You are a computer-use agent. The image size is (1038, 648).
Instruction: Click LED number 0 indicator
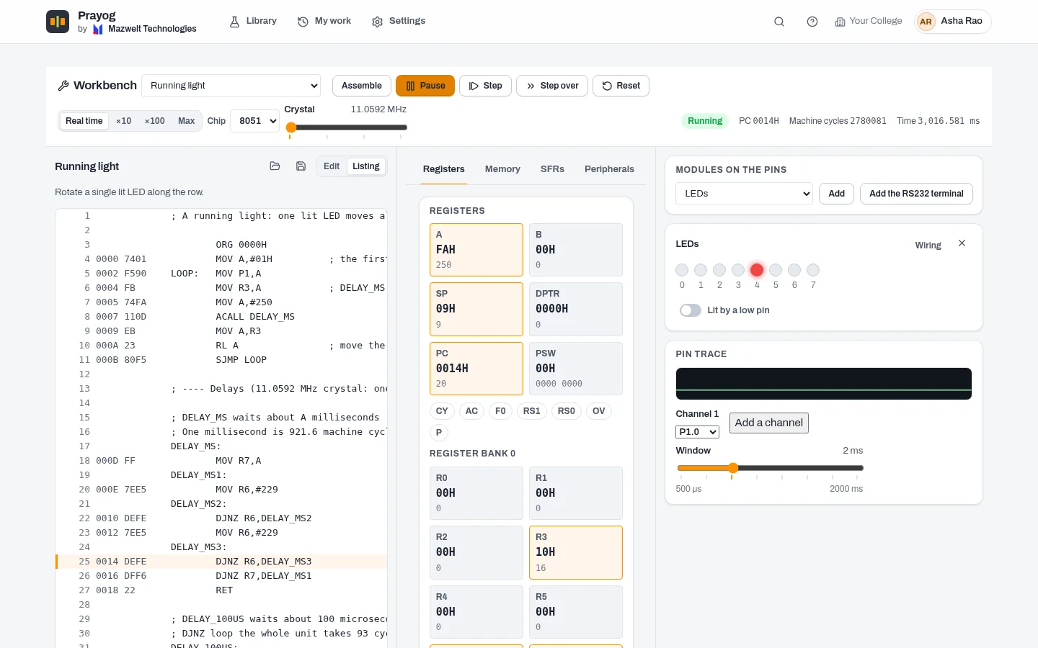[x=682, y=270]
